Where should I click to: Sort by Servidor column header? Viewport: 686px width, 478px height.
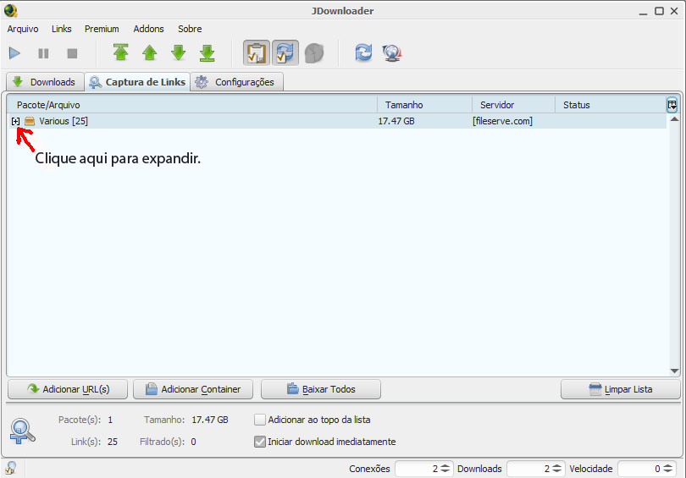click(513, 105)
